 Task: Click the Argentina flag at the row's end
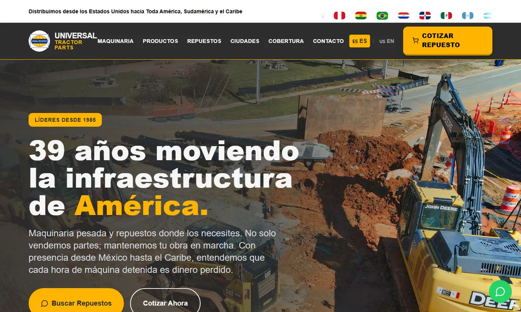pyautogui.click(x=488, y=16)
